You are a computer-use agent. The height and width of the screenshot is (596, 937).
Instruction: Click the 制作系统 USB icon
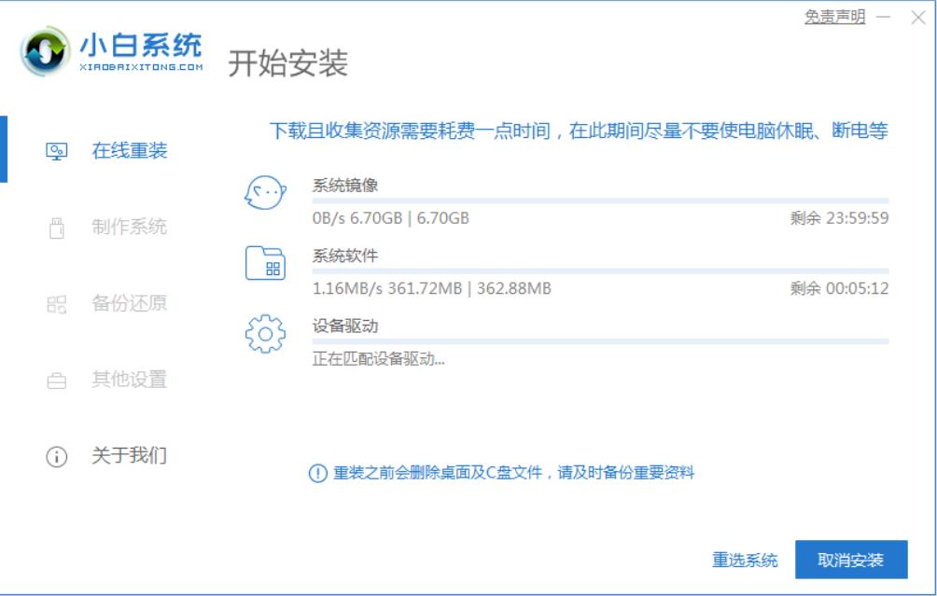[56, 227]
